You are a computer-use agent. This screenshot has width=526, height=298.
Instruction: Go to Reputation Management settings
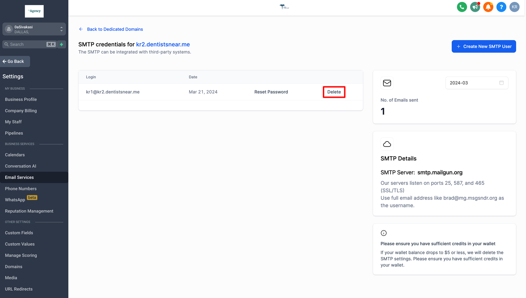pos(29,211)
